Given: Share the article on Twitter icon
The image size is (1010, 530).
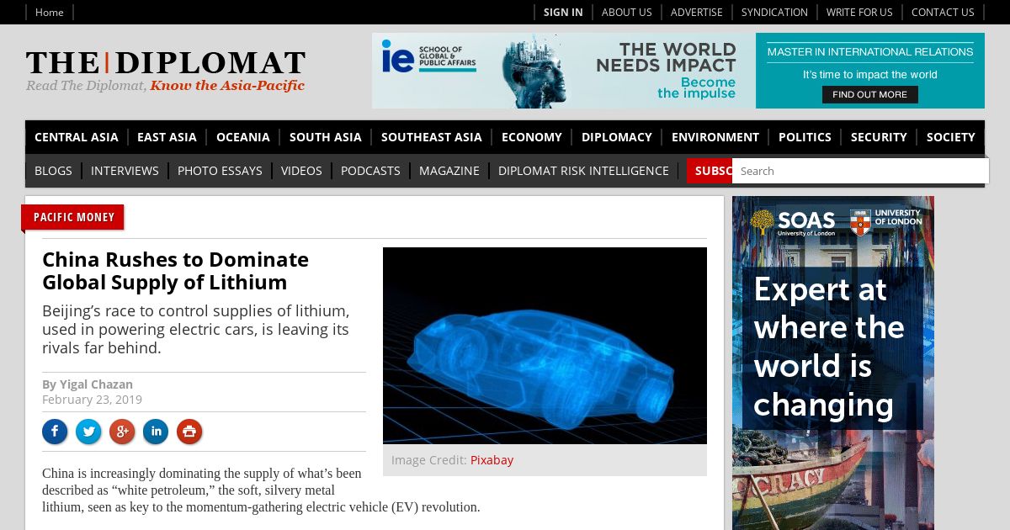Looking at the screenshot, I should click(88, 432).
